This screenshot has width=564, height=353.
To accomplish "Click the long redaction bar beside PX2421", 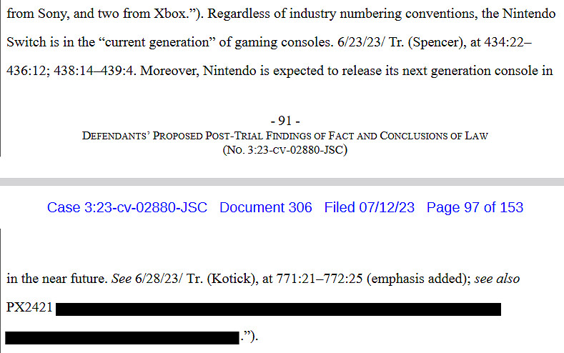I will 277,309.
